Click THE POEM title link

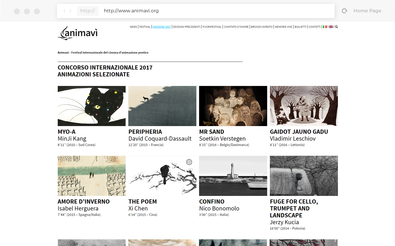[143, 201]
